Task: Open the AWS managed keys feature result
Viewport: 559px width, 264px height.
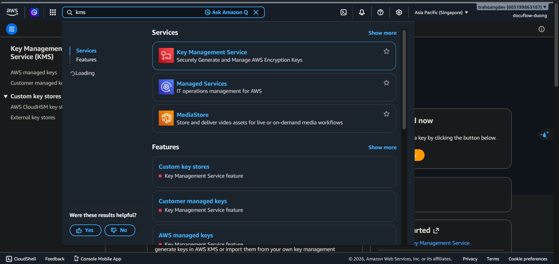Action: (x=186, y=235)
